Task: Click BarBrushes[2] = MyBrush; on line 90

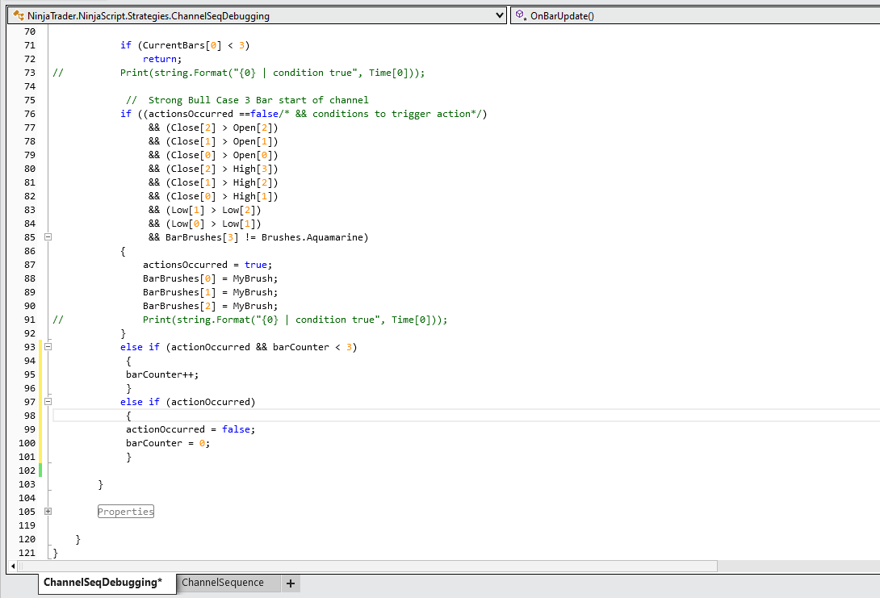Action: tap(210, 306)
